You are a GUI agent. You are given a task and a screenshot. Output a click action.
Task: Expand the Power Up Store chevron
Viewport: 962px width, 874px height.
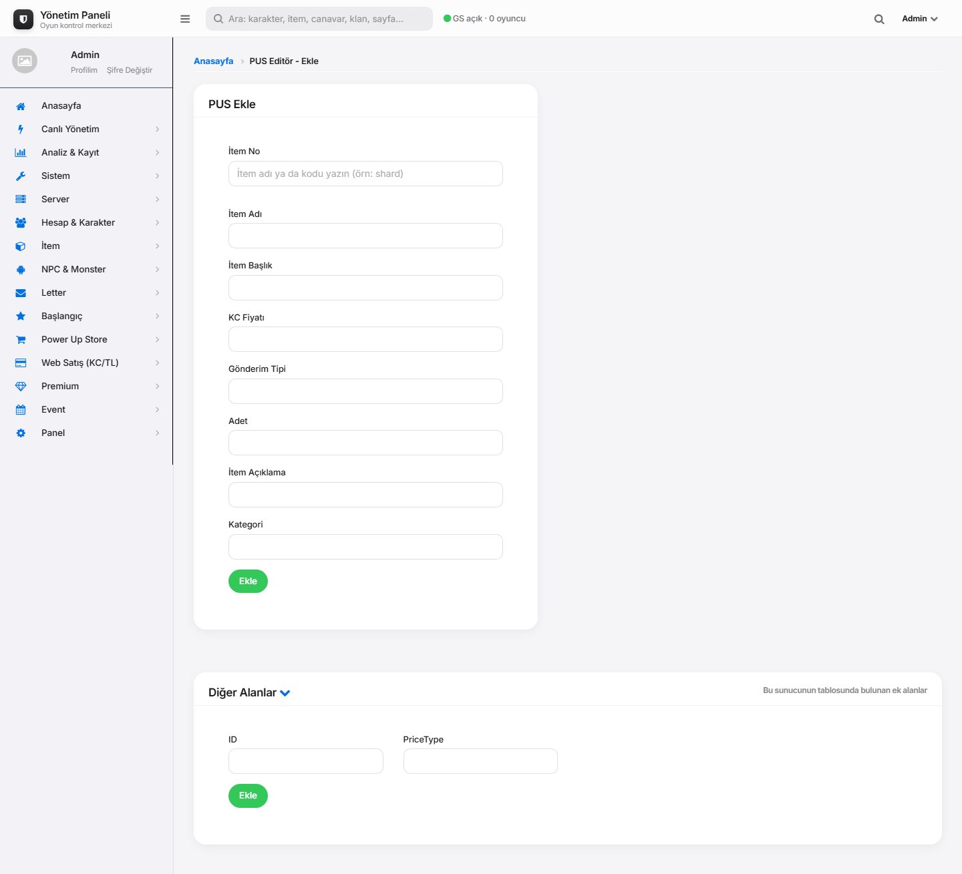158,340
